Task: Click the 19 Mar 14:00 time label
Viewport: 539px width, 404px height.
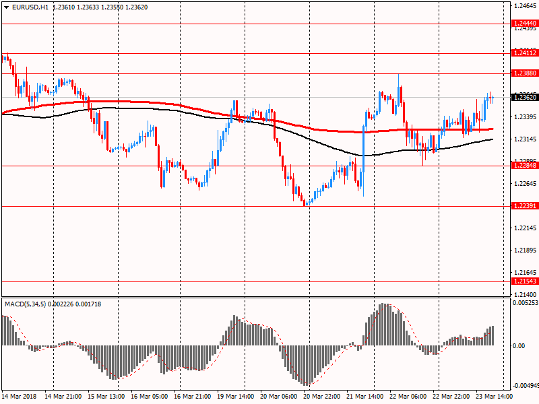Action: 235,397
